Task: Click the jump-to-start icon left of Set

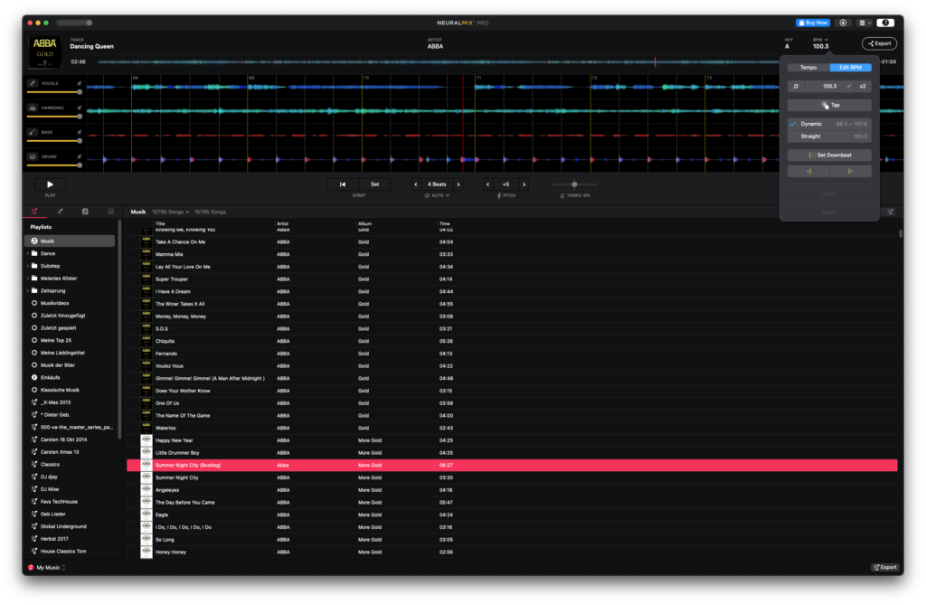Action: tap(343, 184)
